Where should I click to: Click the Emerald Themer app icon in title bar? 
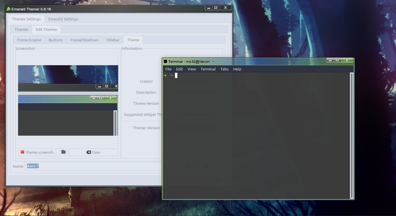(8, 9)
